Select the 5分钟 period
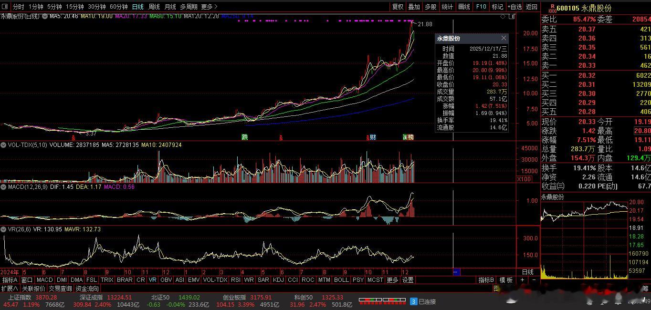 tap(55, 7)
